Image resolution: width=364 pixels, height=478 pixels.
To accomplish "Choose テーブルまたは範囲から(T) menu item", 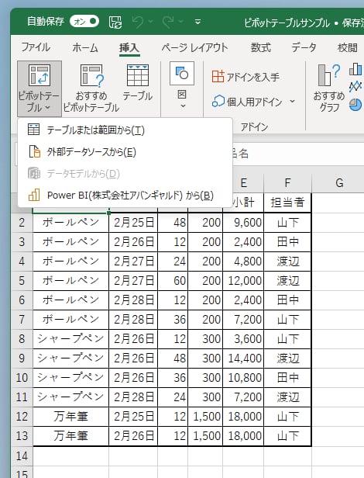I will tap(125, 130).
